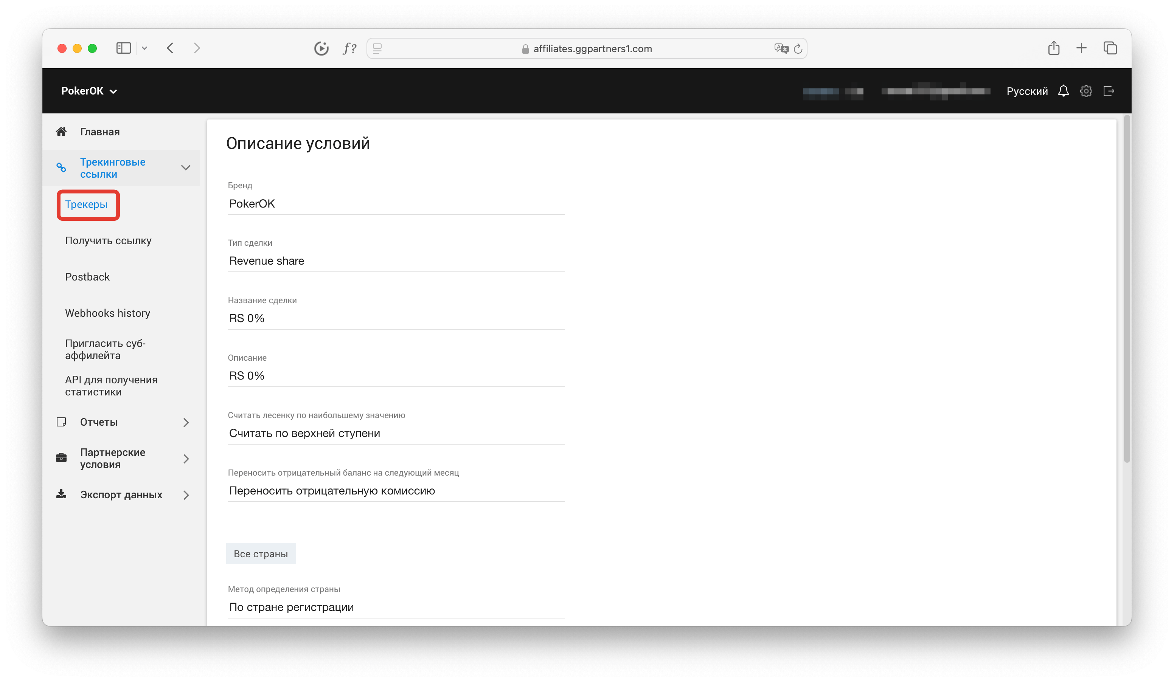This screenshot has height=682, width=1174.
Task: Open Получить ссылку menu item
Action: pos(108,241)
